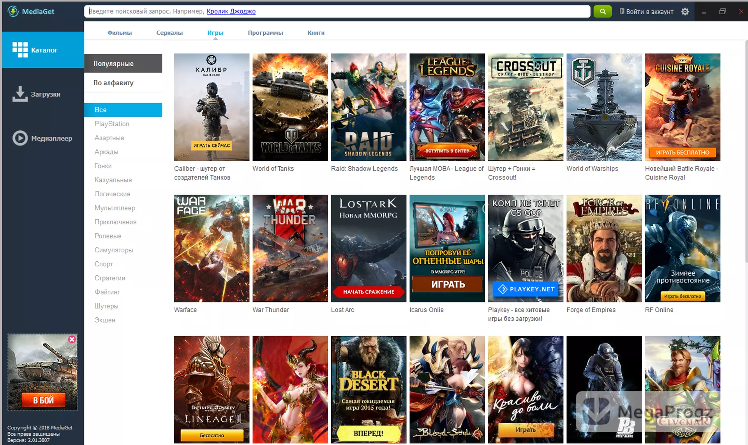The height and width of the screenshot is (445, 748).
Task: Sort games По алфавиту
Action: click(123, 83)
